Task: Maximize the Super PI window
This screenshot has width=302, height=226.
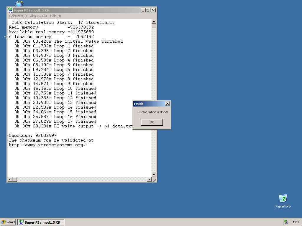Action: (x=148, y=10)
